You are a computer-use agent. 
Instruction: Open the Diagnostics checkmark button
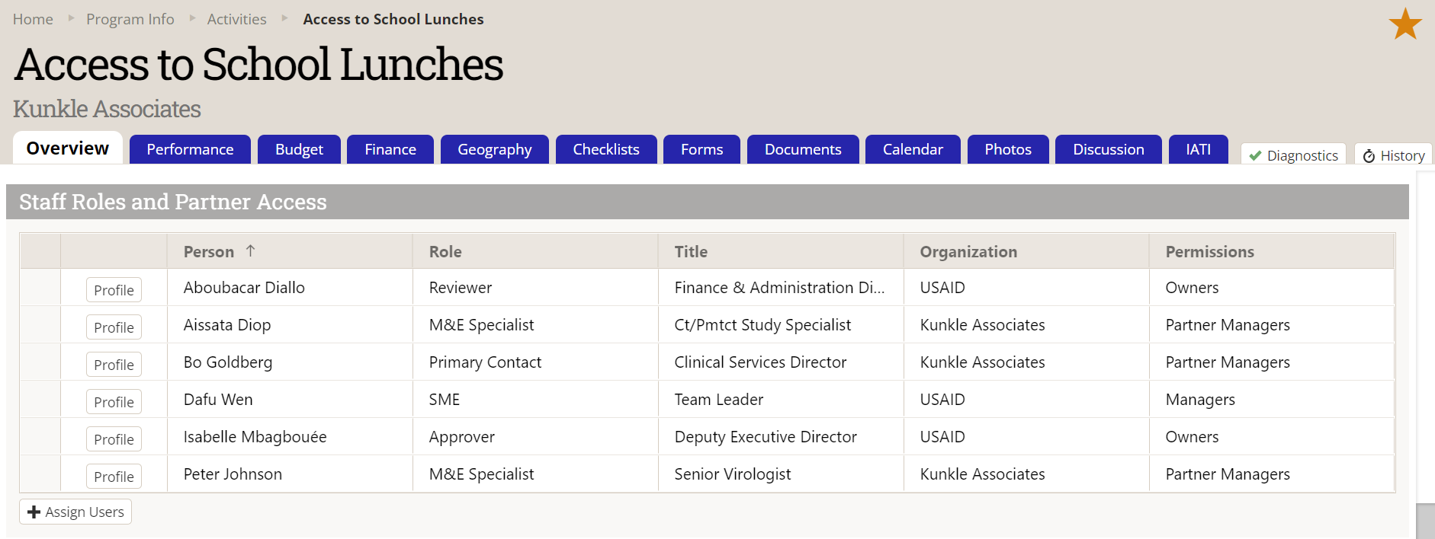click(x=1293, y=155)
